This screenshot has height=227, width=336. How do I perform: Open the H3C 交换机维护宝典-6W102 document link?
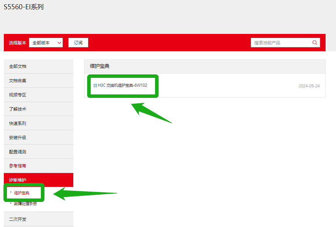pyautogui.click(x=122, y=85)
